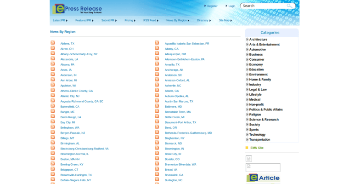Click the Register link
Viewport: 349px width, 184px height.
(x=212, y=6)
